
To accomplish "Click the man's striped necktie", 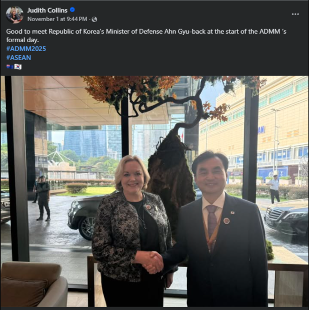I will [212, 221].
